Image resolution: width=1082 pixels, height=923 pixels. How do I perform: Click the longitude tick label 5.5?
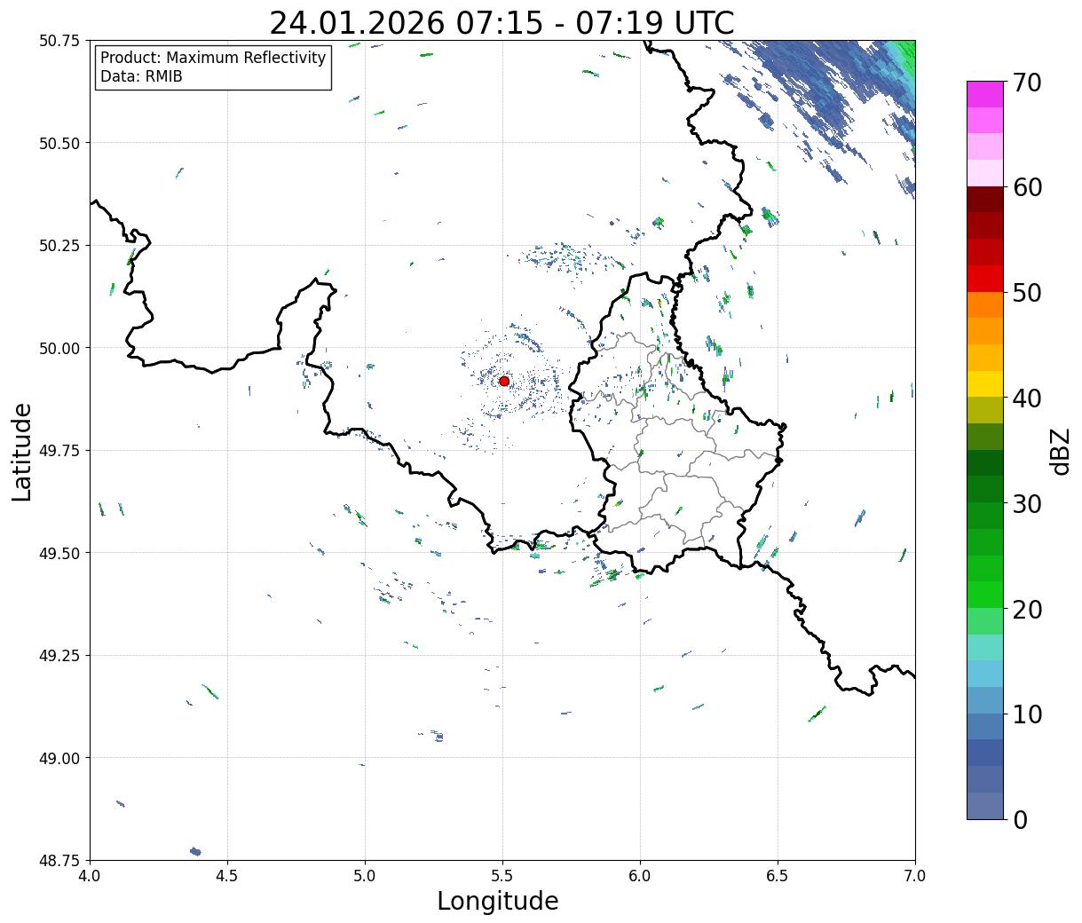tap(502, 876)
